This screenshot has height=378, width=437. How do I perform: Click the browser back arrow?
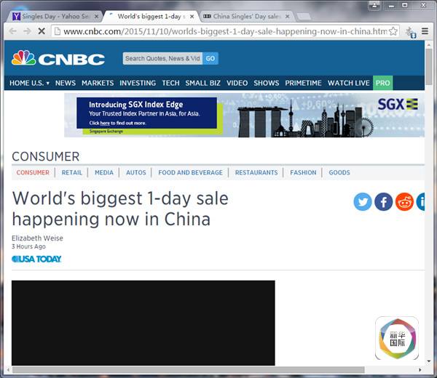(x=12, y=32)
